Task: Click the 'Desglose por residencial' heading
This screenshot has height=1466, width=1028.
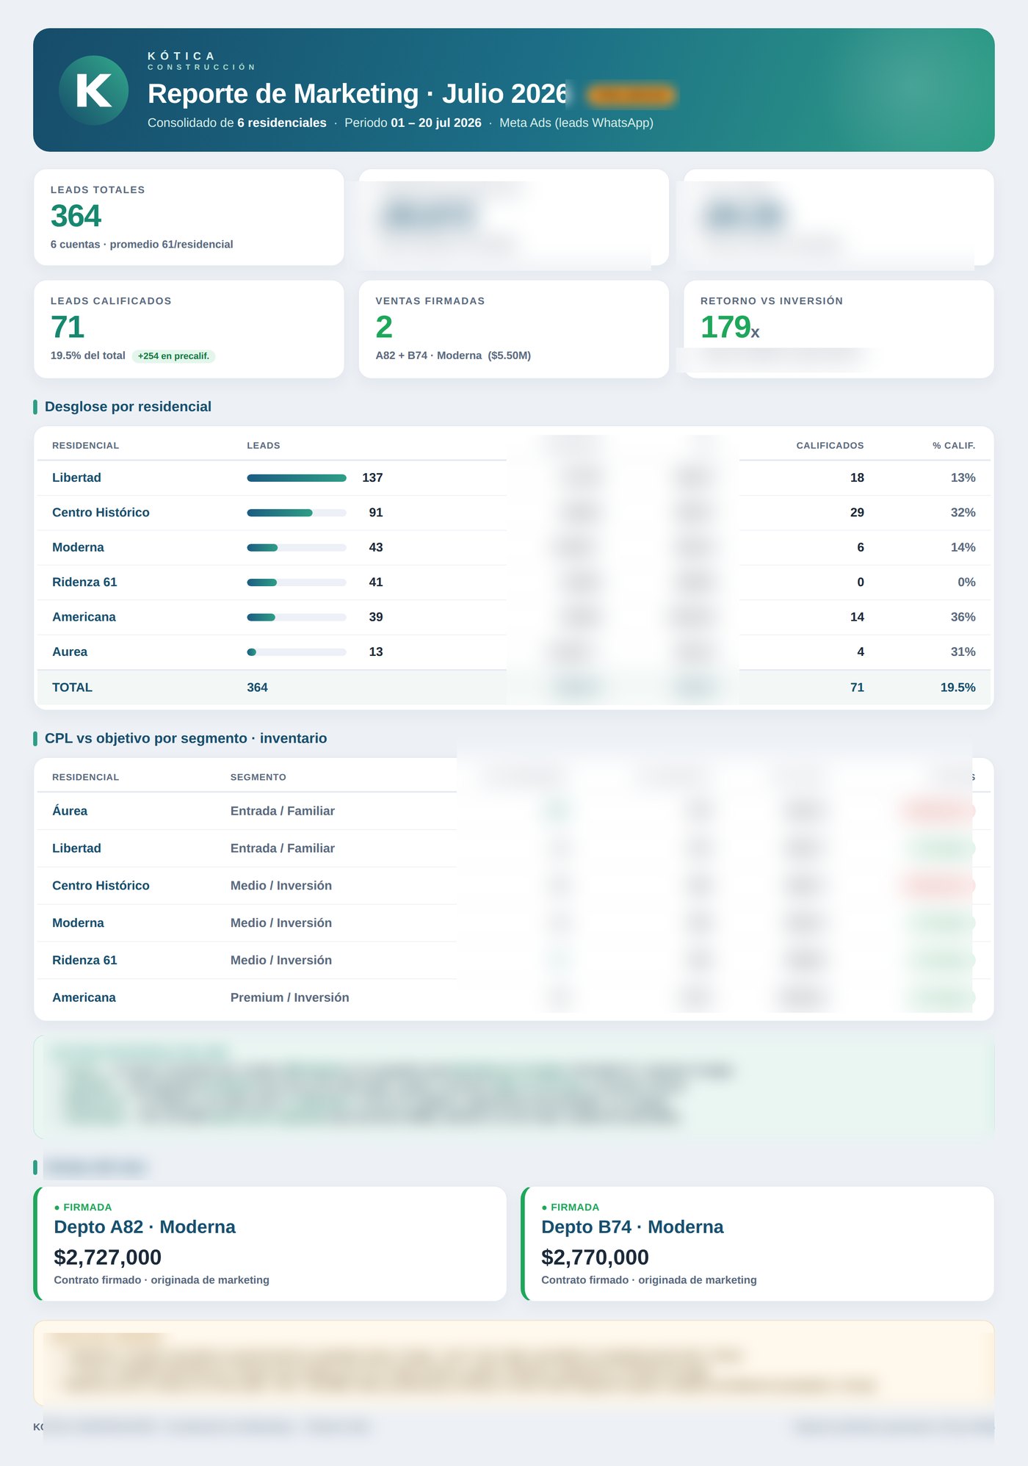Action: 128,407
